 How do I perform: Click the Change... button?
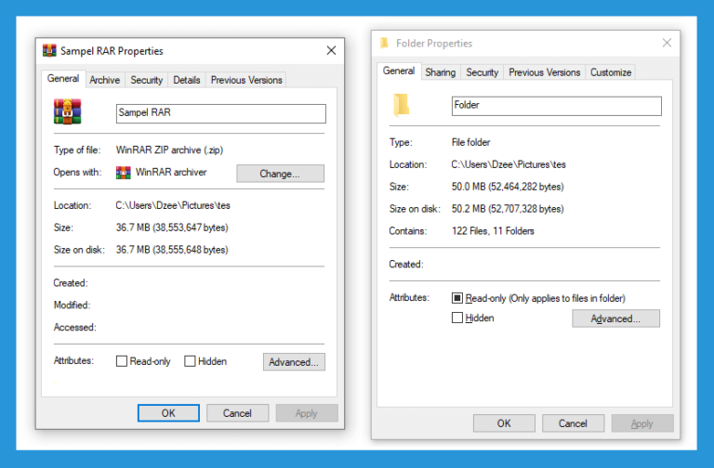pyautogui.click(x=280, y=174)
